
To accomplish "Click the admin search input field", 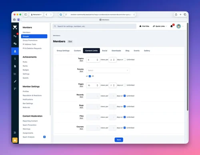I will coord(94,26).
